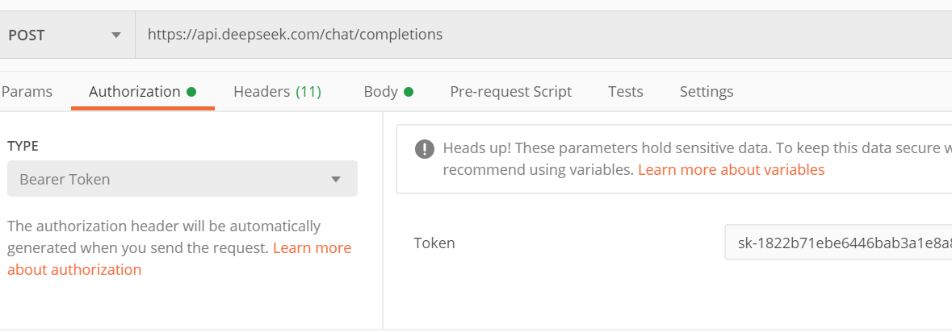This screenshot has width=952, height=332.
Task: Open the Pre-request Script tab
Action: click(510, 92)
